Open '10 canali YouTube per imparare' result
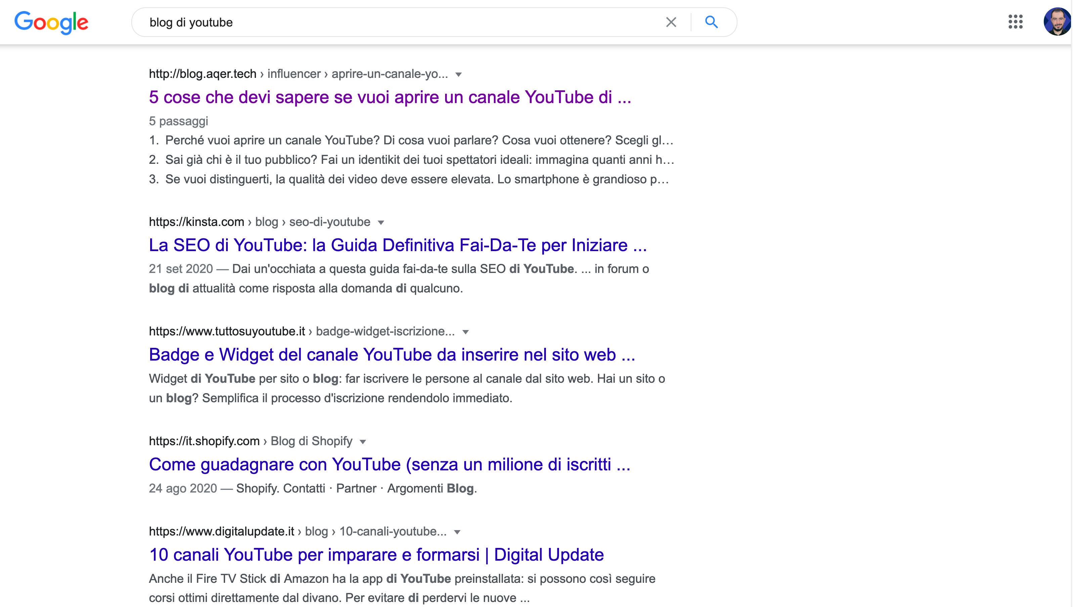Viewport: 1073px width, 607px height. tap(376, 555)
